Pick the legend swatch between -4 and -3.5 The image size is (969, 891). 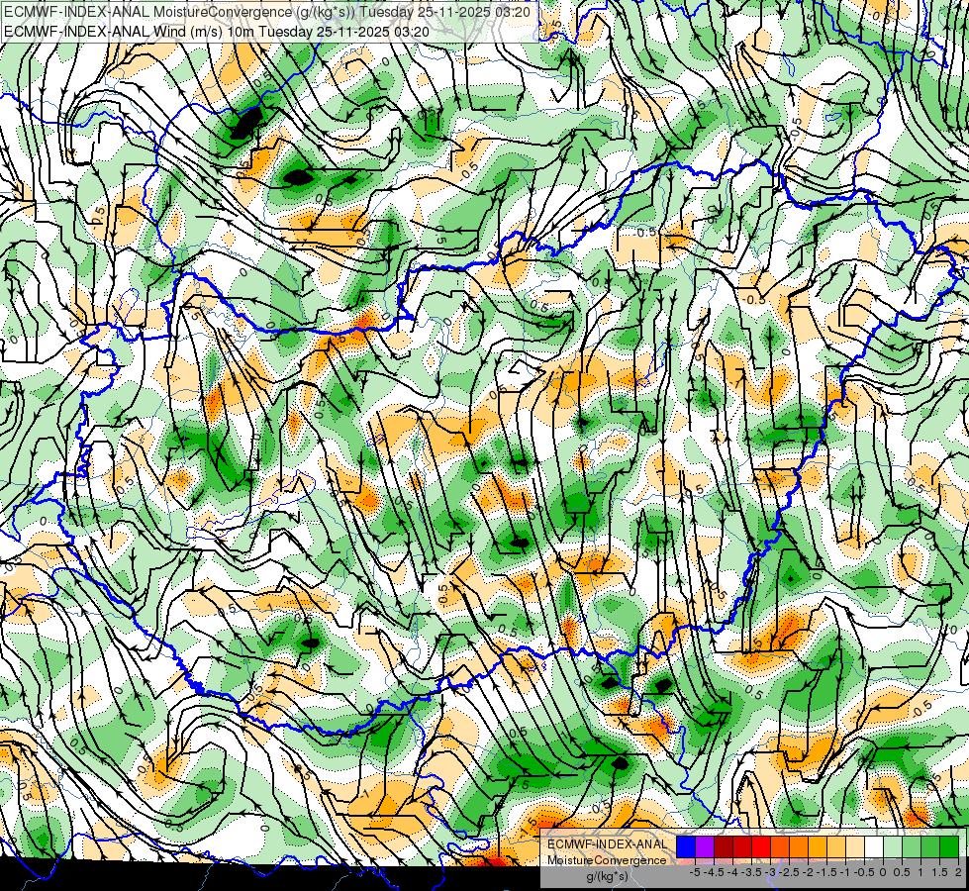point(742,847)
